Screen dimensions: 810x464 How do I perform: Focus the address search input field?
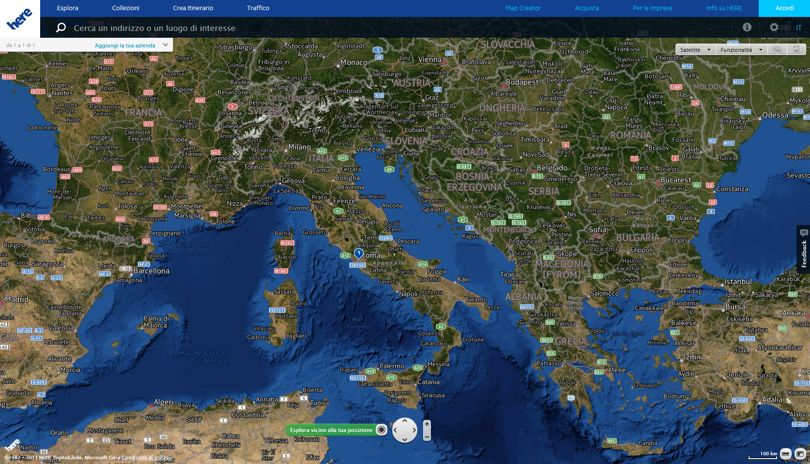pos(155,28)
